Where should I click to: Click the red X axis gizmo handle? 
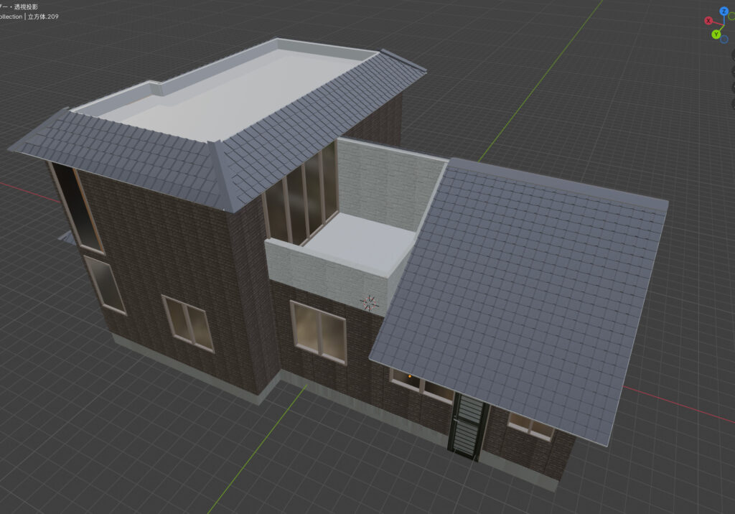tap(708, 21)
